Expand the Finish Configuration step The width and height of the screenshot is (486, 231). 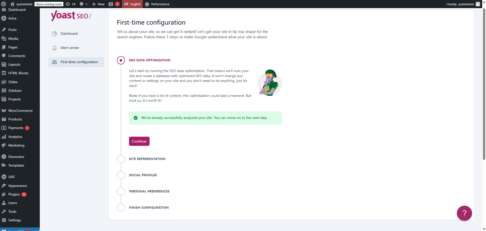149,208
